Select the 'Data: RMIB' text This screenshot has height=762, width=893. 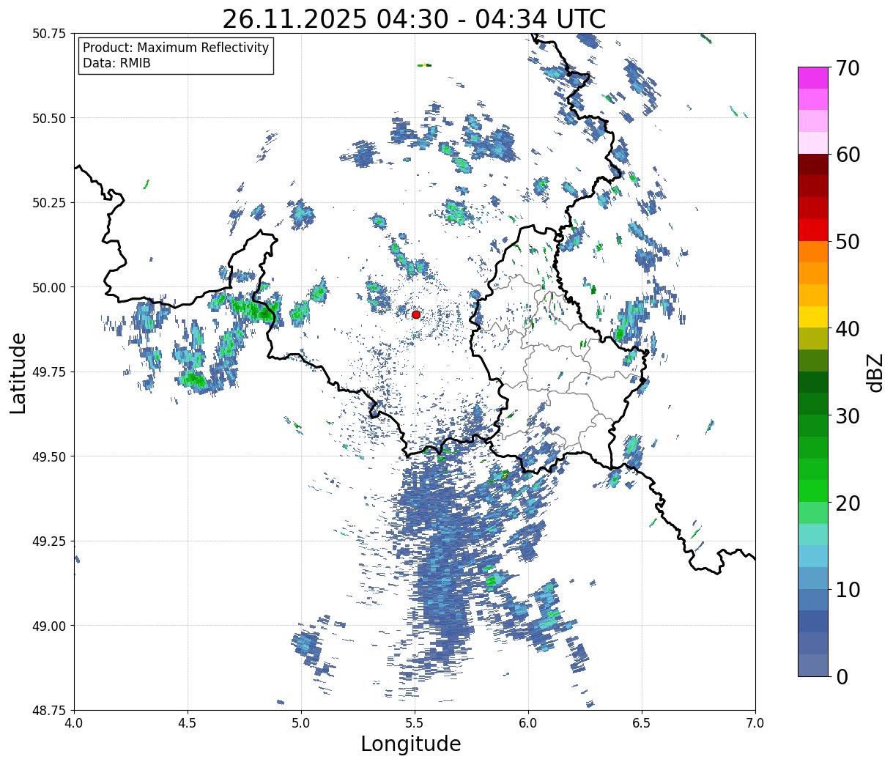(117, 63)
